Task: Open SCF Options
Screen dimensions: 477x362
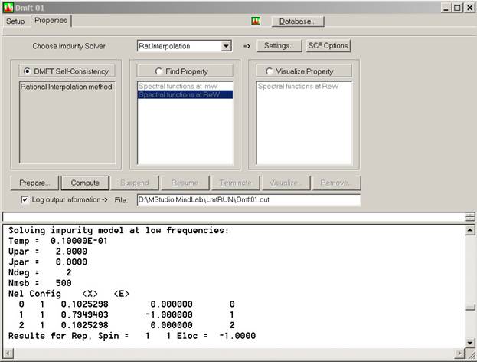Action: pyautogui.click(x=328, y=46)
